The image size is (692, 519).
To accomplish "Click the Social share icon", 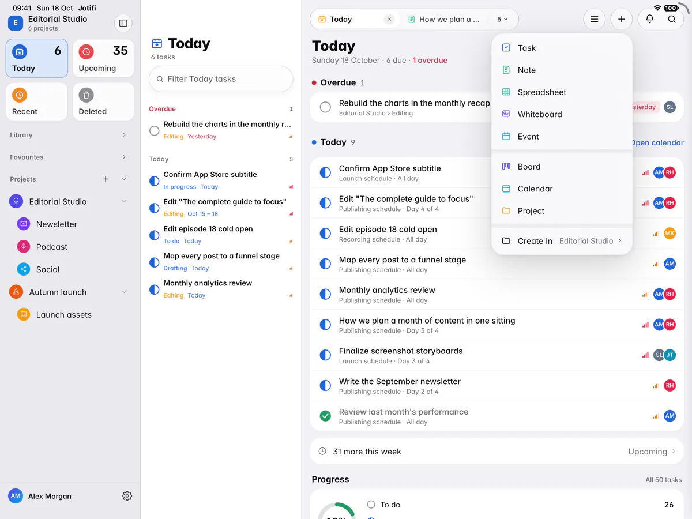I will (x=24, y=269).
